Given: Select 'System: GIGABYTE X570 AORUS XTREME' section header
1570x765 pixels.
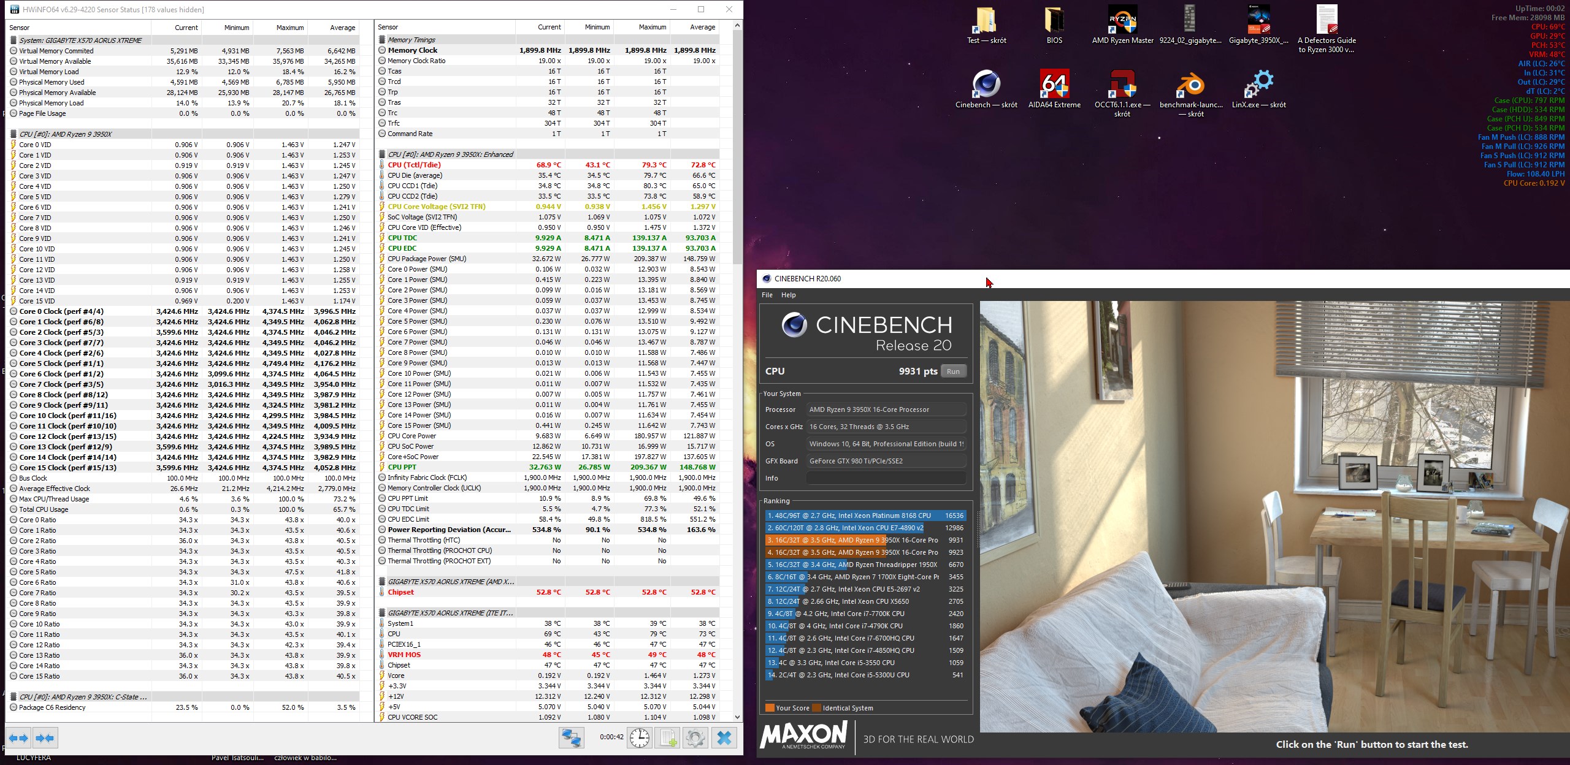Looking at the screenshot, I should pyautogui.click(x=183, y=40).
